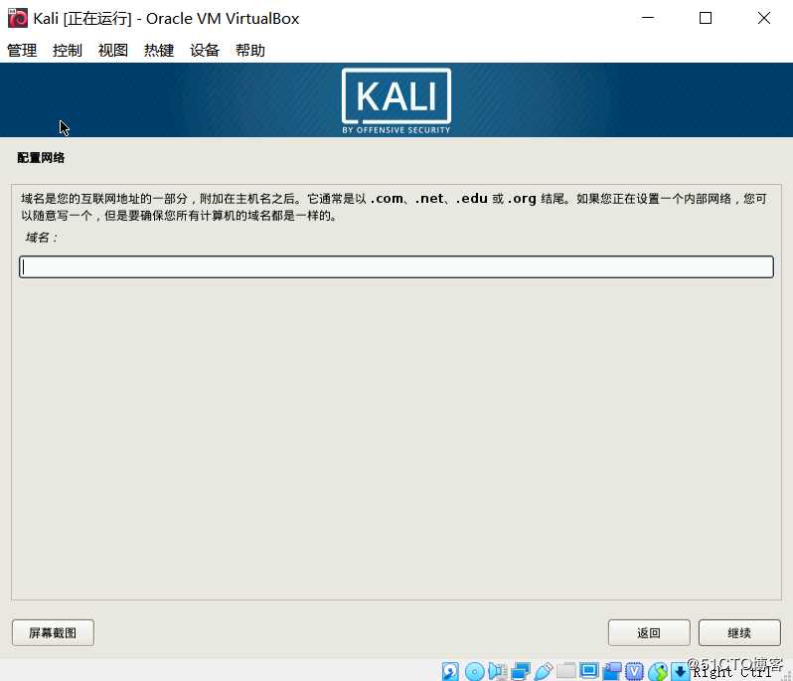Minimize the VirtualBox window

click(648, 18)
